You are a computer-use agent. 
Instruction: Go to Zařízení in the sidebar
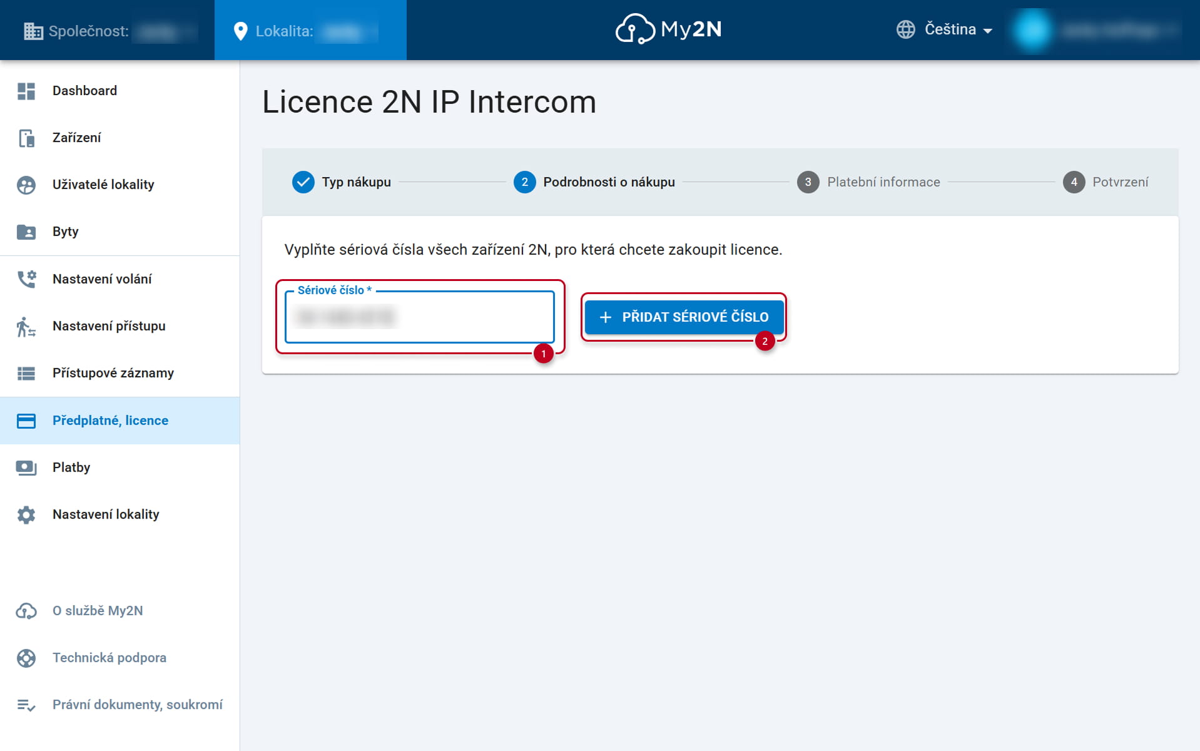click(x=119, y=138)
